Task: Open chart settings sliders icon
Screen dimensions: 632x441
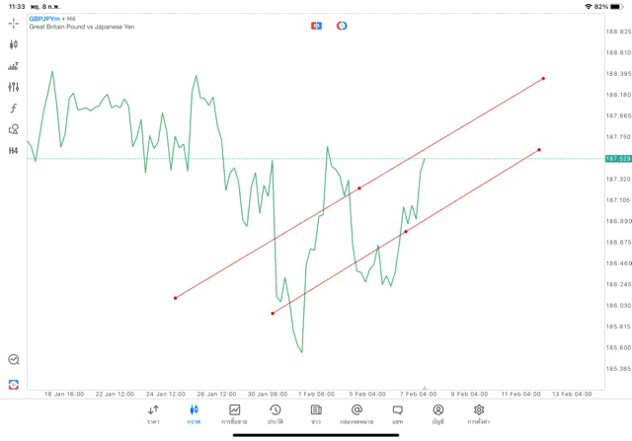Action: pyautogui.click(x=14, y=87)
